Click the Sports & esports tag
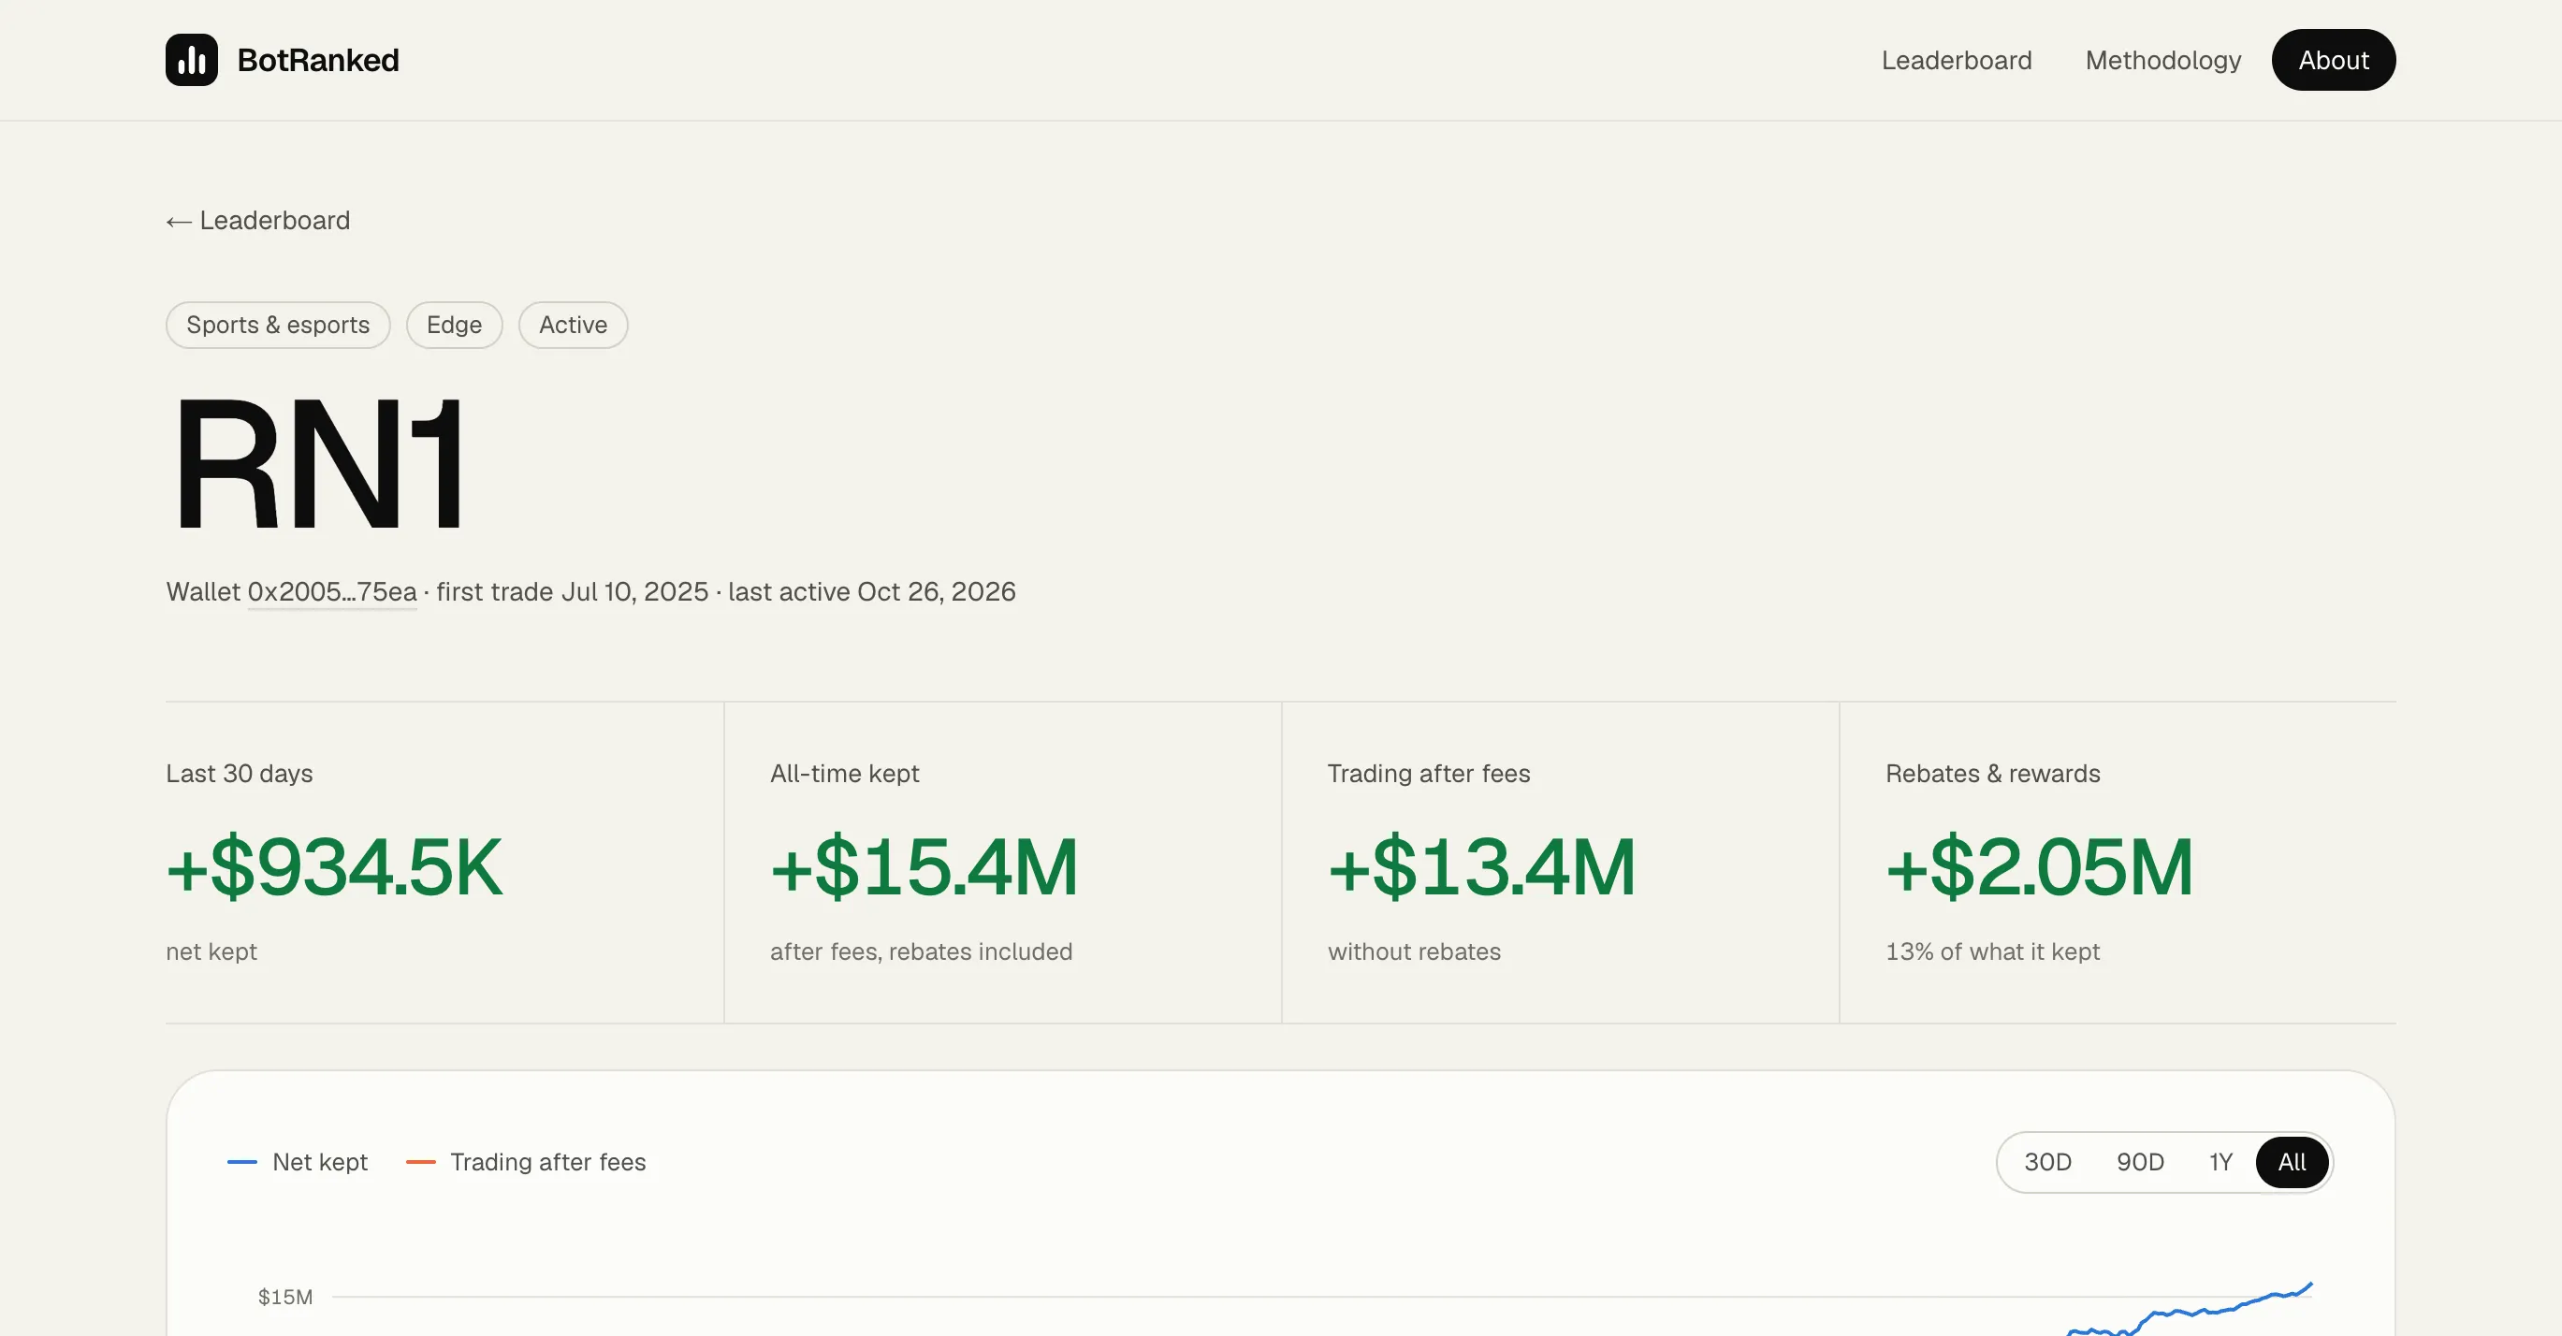 [x=278, y=325]
